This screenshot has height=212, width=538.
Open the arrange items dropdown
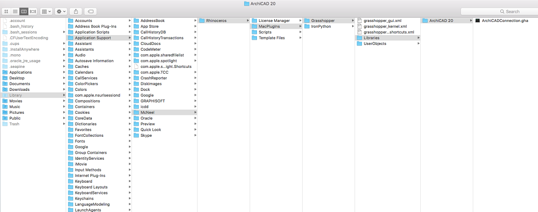47,11
